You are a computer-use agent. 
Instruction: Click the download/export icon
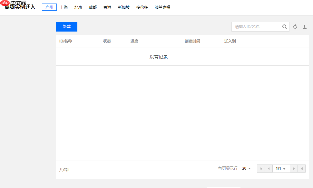pyautogui.click(x=305, y=27)
